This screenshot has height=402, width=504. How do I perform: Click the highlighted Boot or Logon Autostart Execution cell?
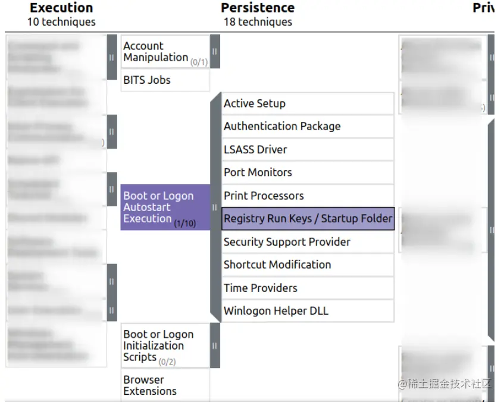165,207
